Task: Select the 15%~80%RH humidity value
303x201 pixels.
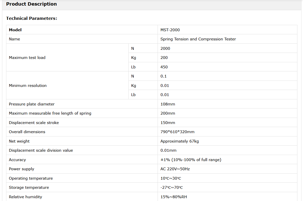Action: point(174,197)
